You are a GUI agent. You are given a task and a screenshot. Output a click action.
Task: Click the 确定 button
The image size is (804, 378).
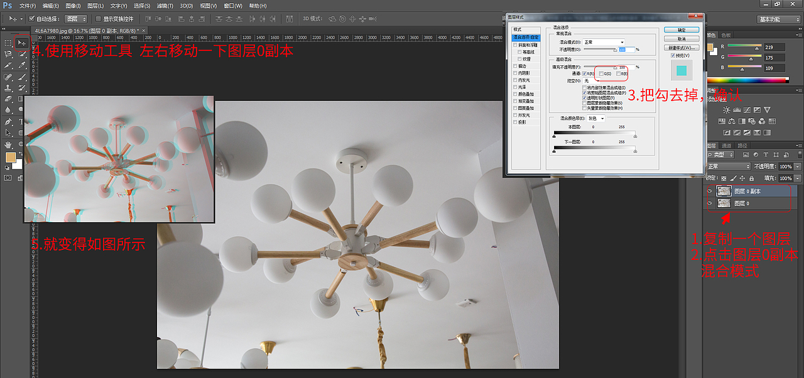(682, 30)
